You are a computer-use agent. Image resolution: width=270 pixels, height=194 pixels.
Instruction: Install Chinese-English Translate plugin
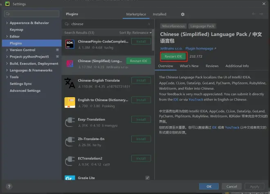(x=141, y=80)
